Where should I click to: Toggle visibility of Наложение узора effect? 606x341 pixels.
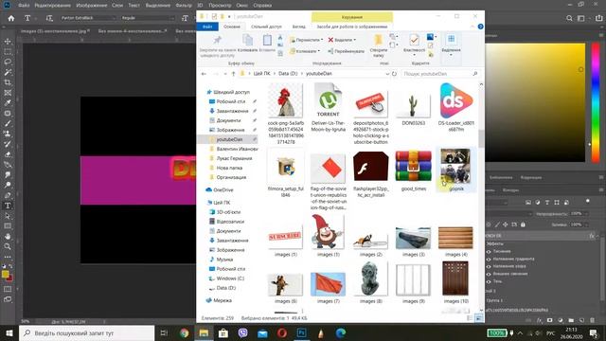(x=489, y=266)
